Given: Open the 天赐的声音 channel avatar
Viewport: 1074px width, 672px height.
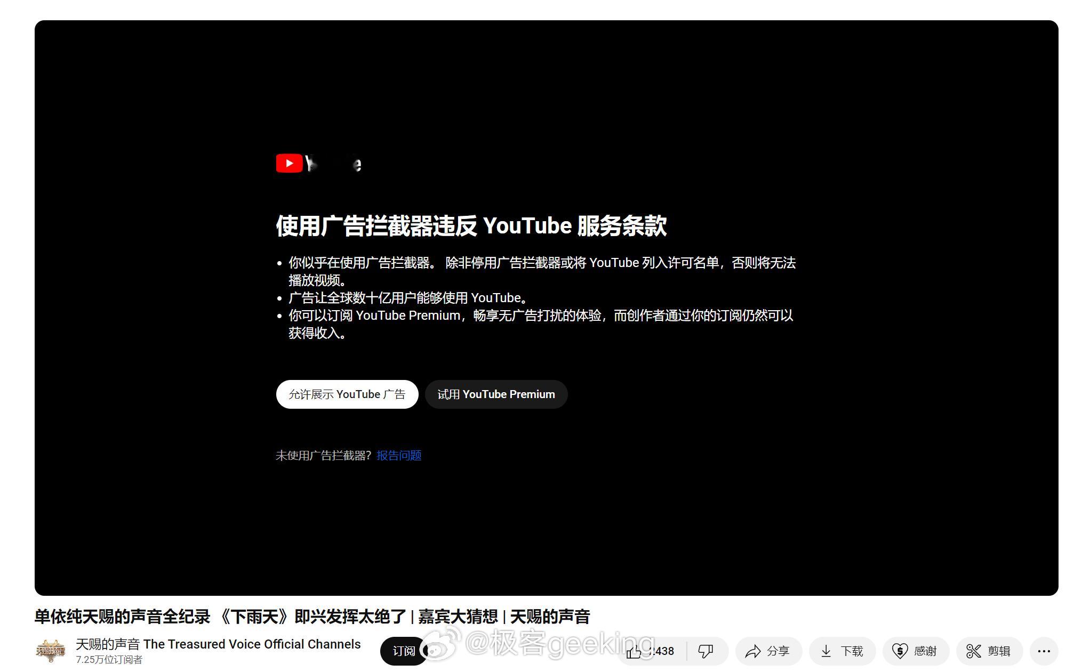Looking at the screenshot, I should 50,651.
